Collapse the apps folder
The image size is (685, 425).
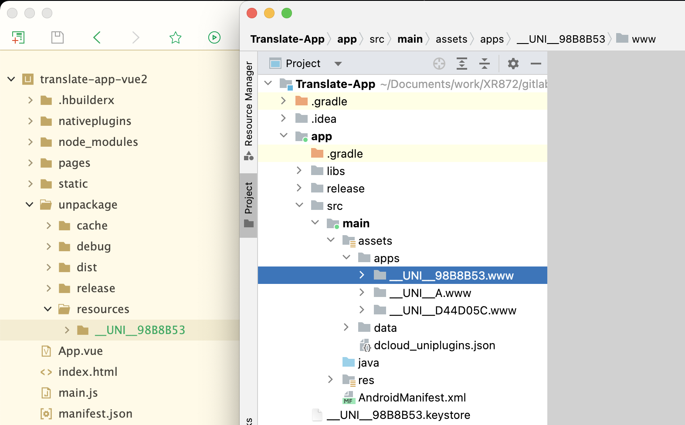pyautogui.click(x=346, y=257)
